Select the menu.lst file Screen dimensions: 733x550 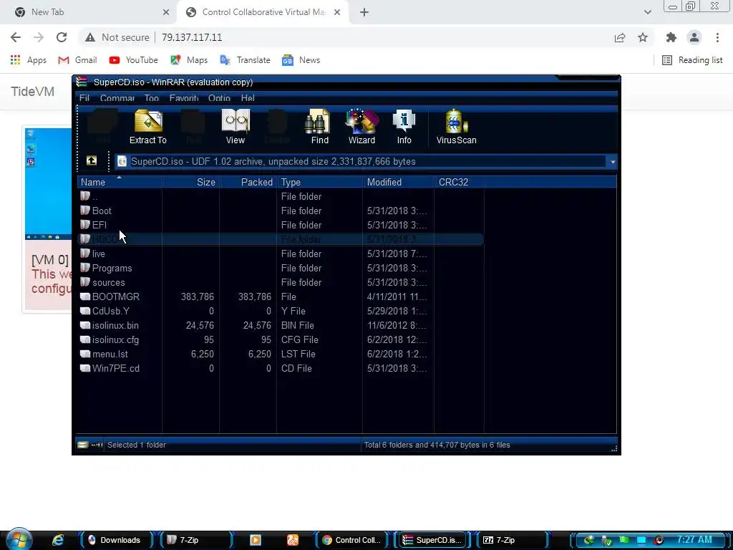tap(281, 354)
